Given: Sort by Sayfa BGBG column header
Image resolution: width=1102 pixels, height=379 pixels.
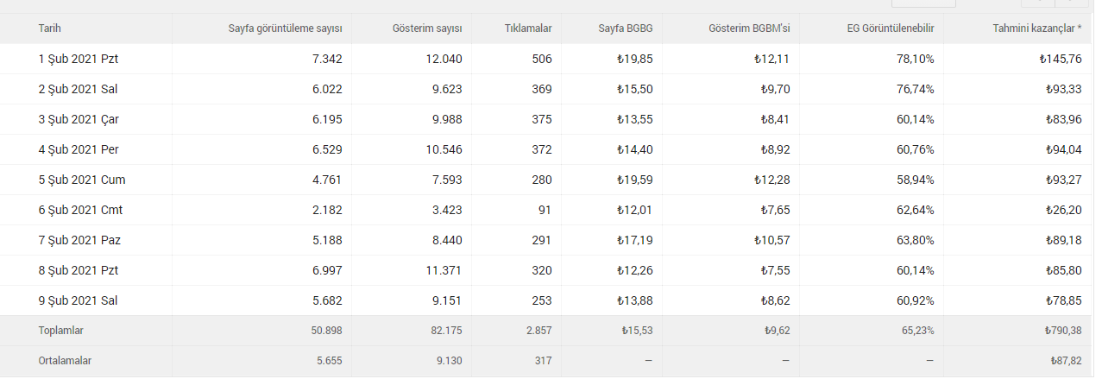Looking at the screenshot, I should pyautogui.click(x=626, y=28).
